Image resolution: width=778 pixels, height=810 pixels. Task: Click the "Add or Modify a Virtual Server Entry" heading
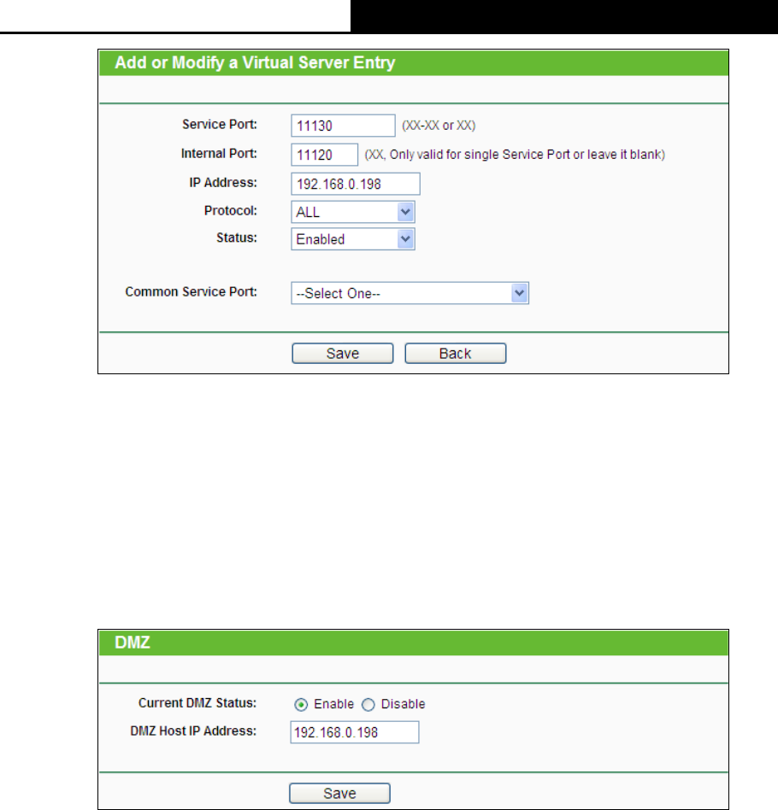pos(254,62)
